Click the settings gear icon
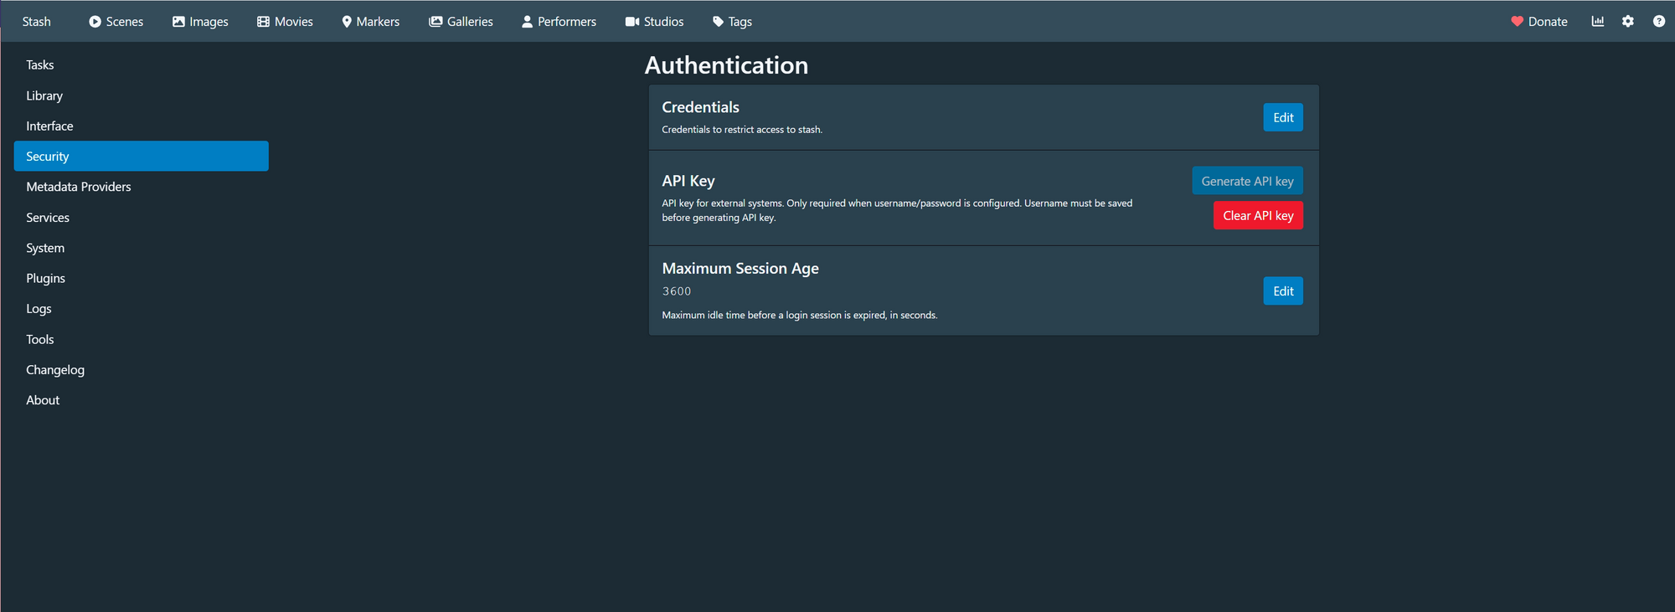Viewport: 1675px width, 612px height. click(1627, 22)
